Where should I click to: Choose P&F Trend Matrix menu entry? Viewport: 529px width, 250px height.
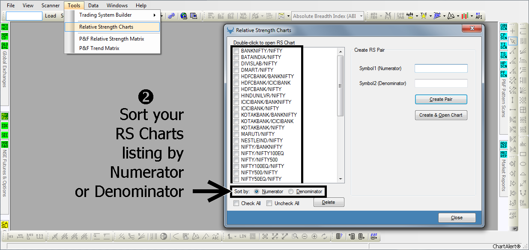tap(112, 48)
